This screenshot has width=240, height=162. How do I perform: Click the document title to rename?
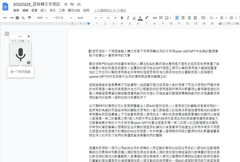[x=37, y=4]
